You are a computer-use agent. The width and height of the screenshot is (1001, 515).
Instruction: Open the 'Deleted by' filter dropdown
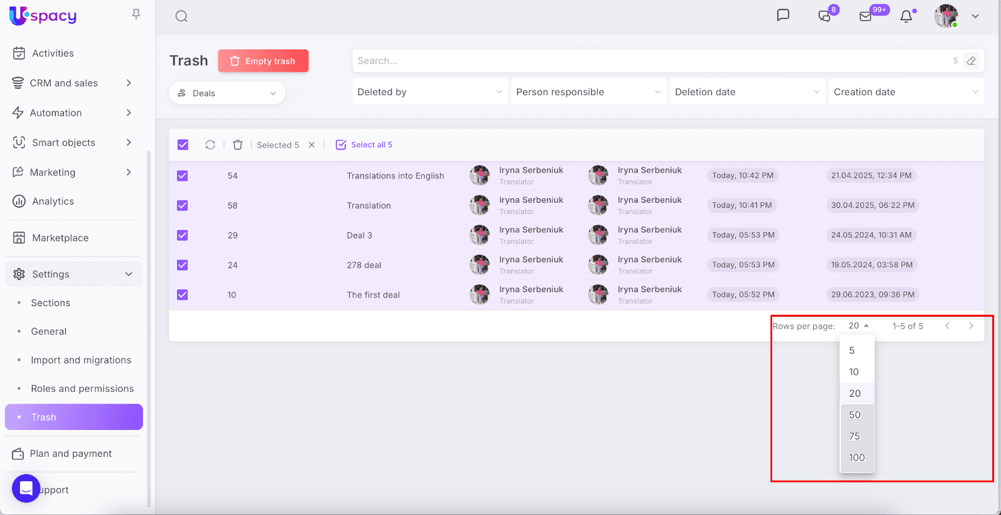pyautogui.click(x=429, y=92)
